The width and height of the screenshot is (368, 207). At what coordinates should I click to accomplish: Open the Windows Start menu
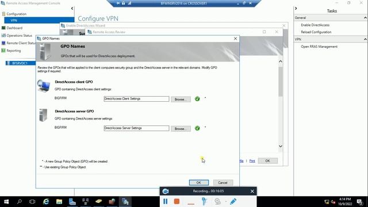[x=6, y=202]
